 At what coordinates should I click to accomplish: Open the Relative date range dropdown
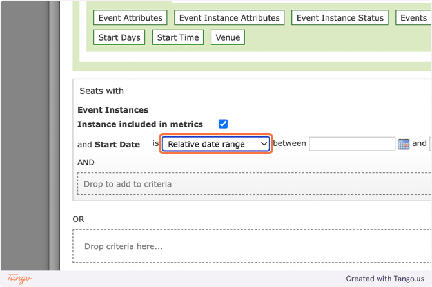(x=216, y=144)
